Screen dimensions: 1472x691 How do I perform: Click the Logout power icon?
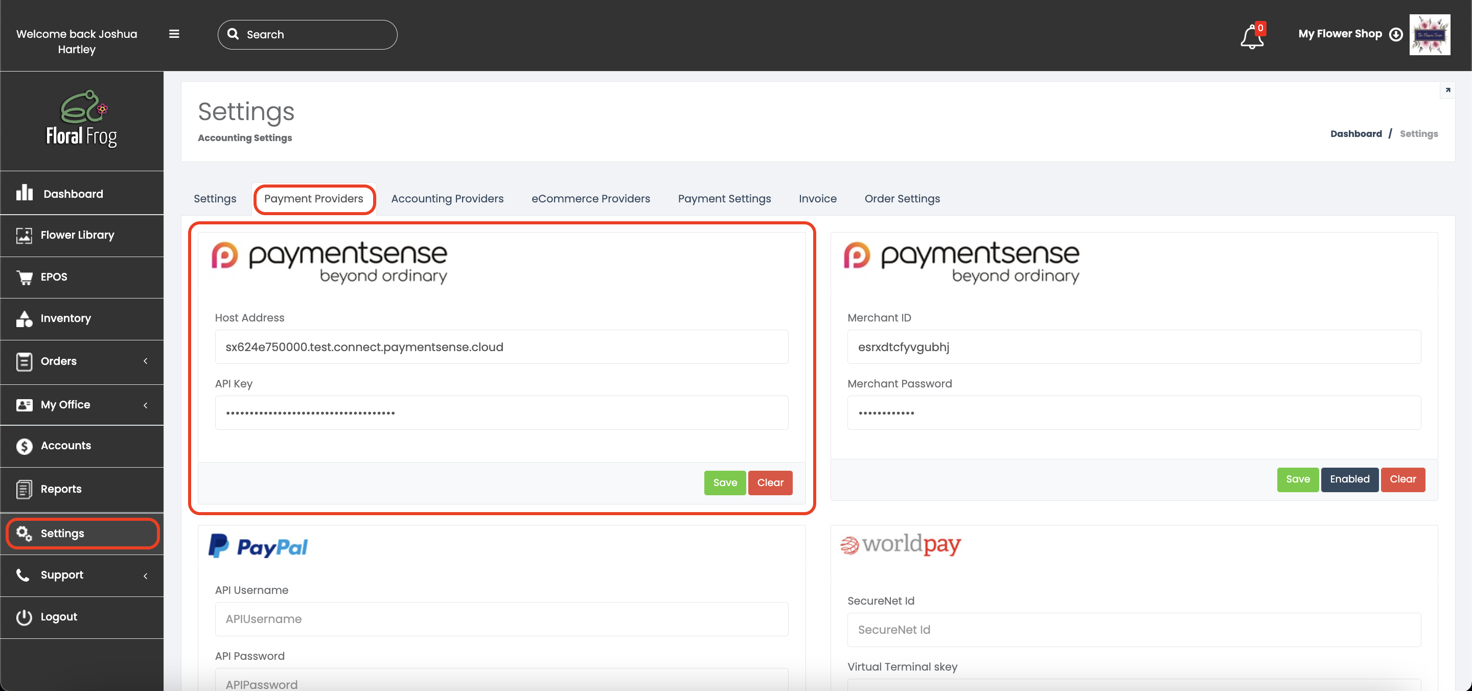pos(24,617)
